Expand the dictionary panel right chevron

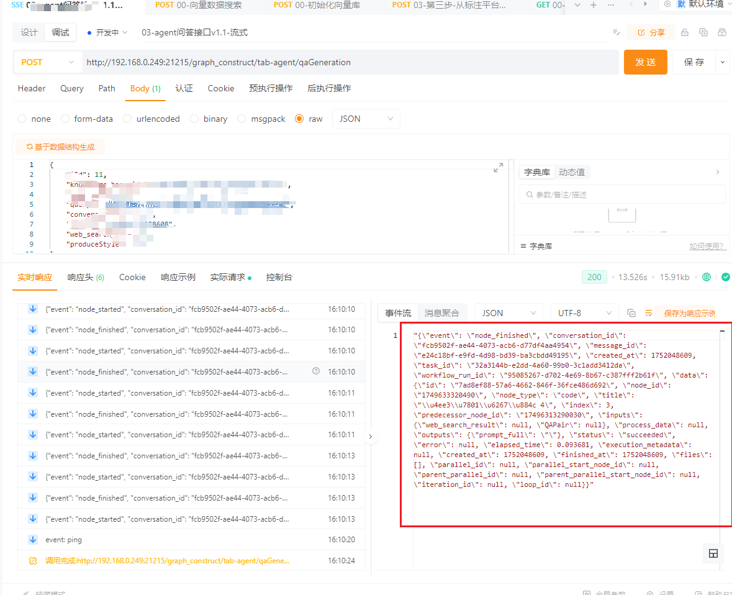click(718, 172)
